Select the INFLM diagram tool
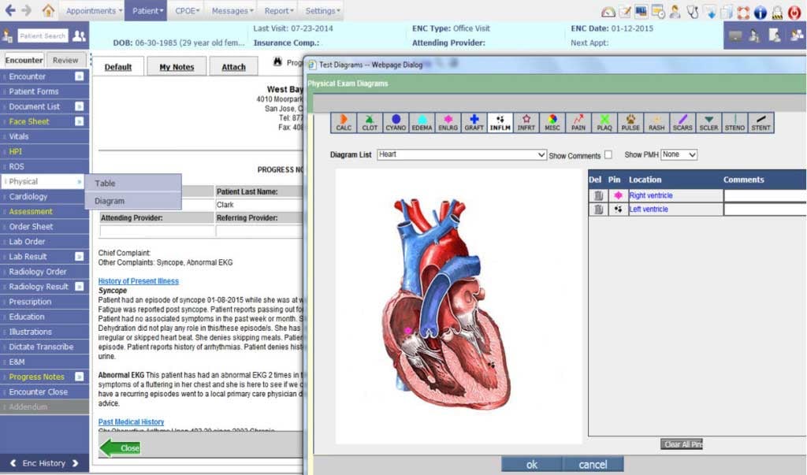This screenshot has height=475, width=807. (x=500, y=122)
